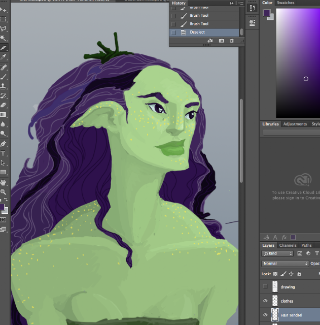Select the highlighted Slice tool
The height and width of the screenshot is (325, 320).
click(4, 48)
